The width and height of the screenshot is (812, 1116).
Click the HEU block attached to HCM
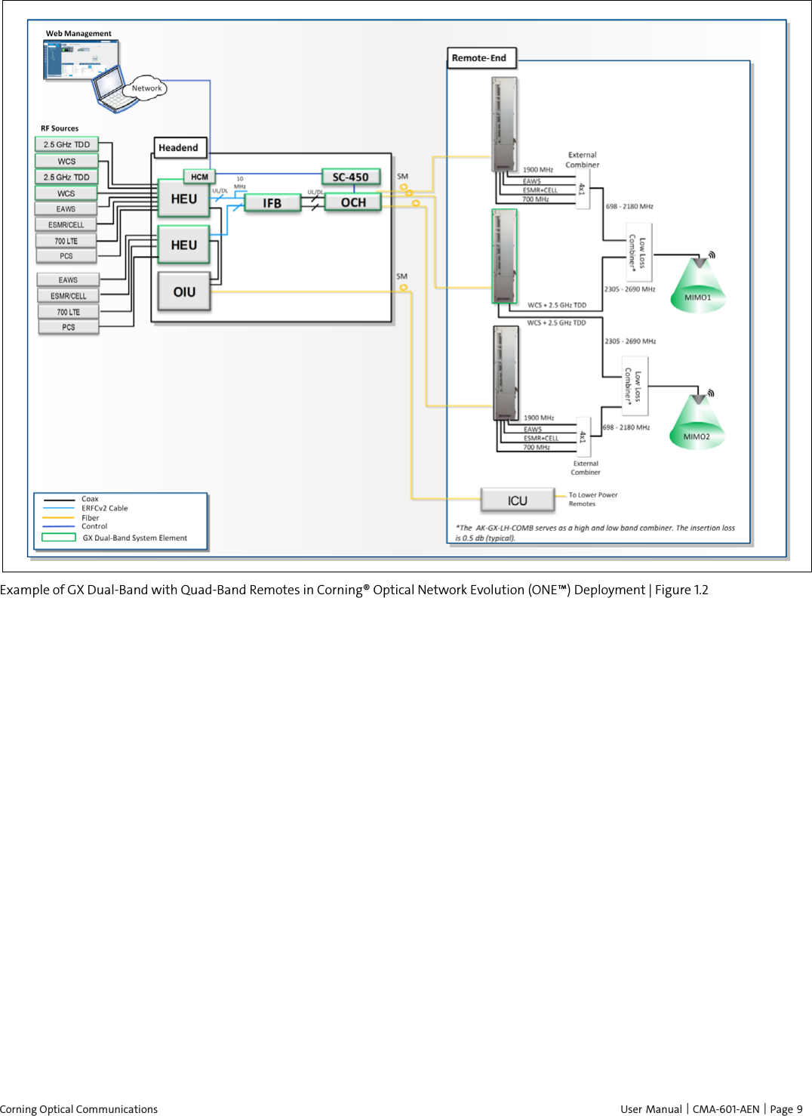click(184, 199)
